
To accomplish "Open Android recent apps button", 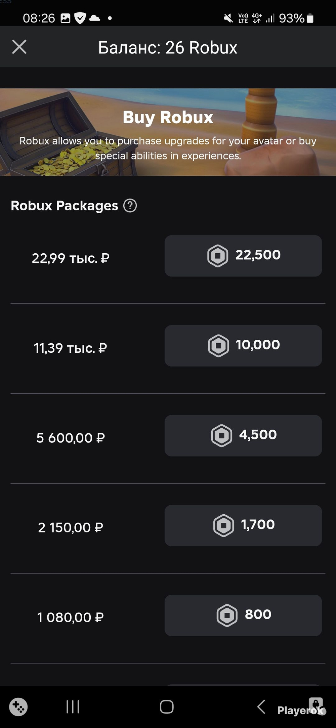I will click(x=73, y=706).
